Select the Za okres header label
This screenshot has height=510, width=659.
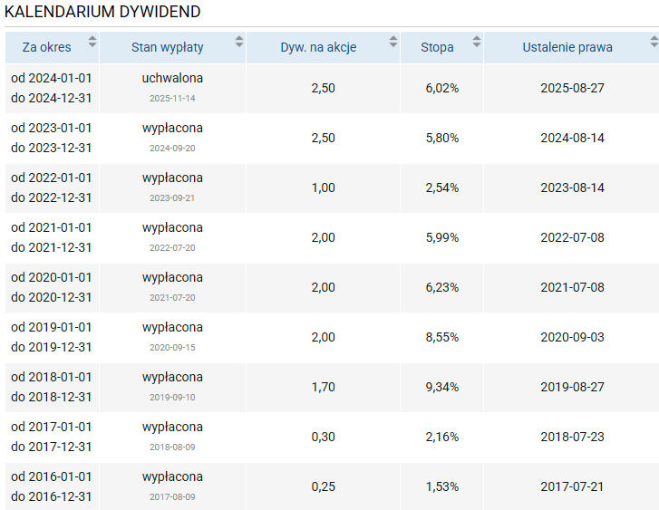click(42, 47)
